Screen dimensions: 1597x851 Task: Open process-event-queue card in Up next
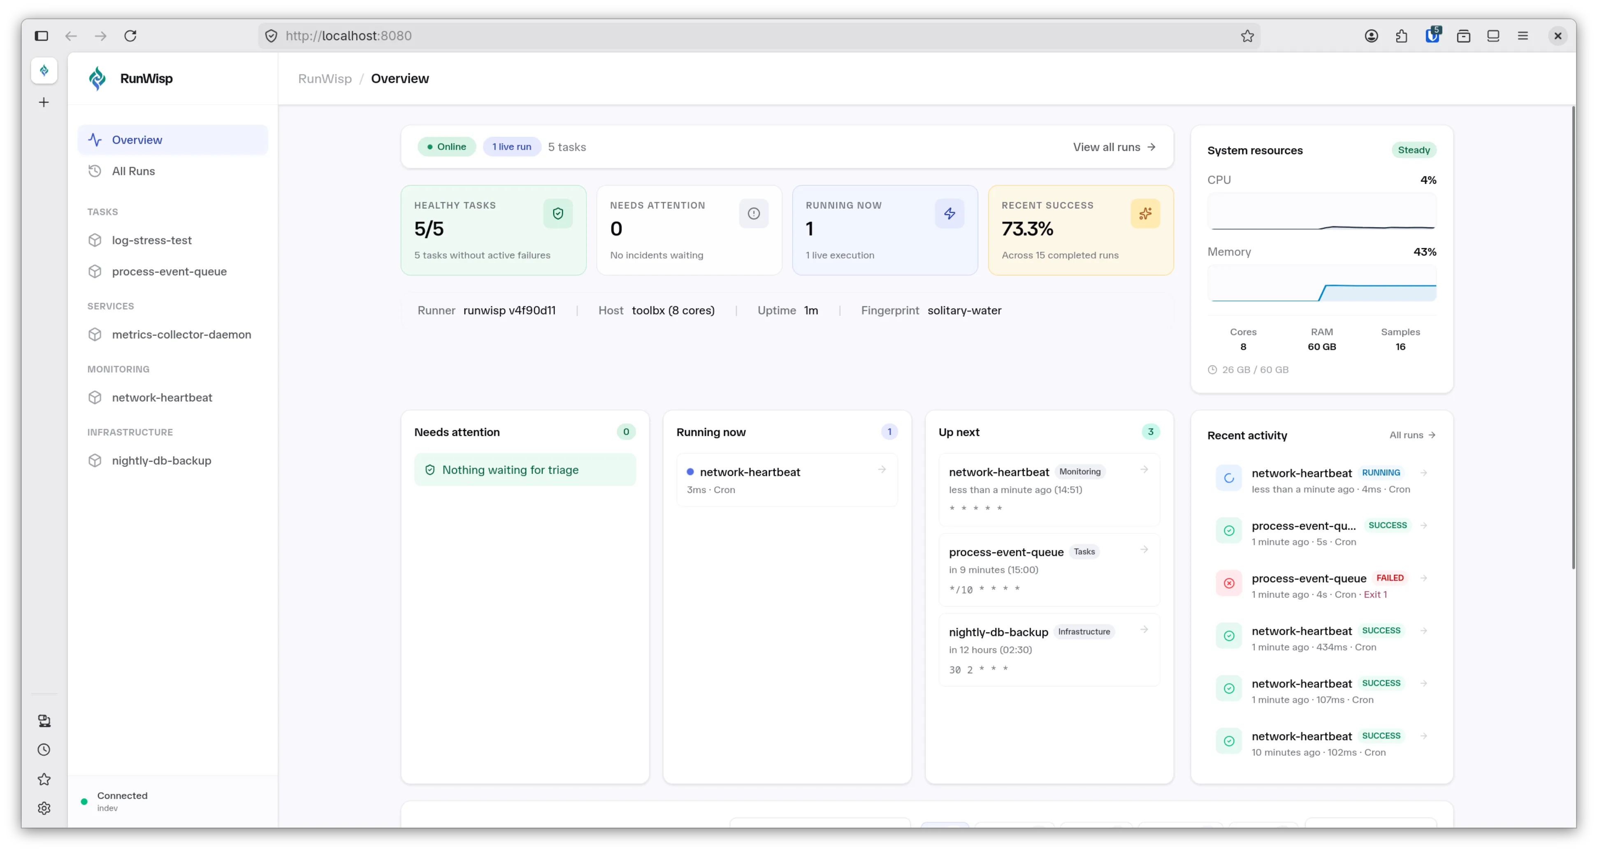point(1049,570)
